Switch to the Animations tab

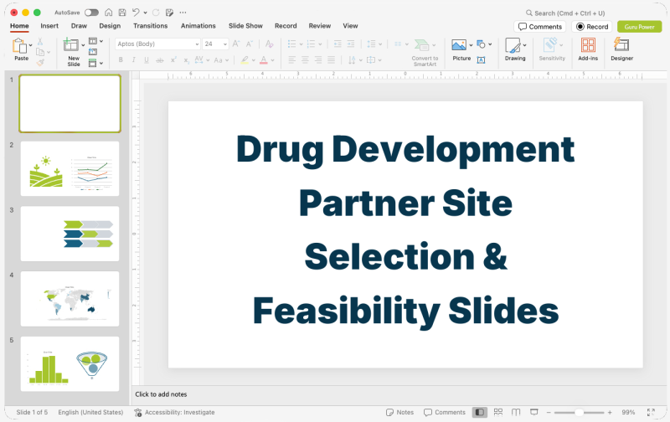click(x=198, y=26)
